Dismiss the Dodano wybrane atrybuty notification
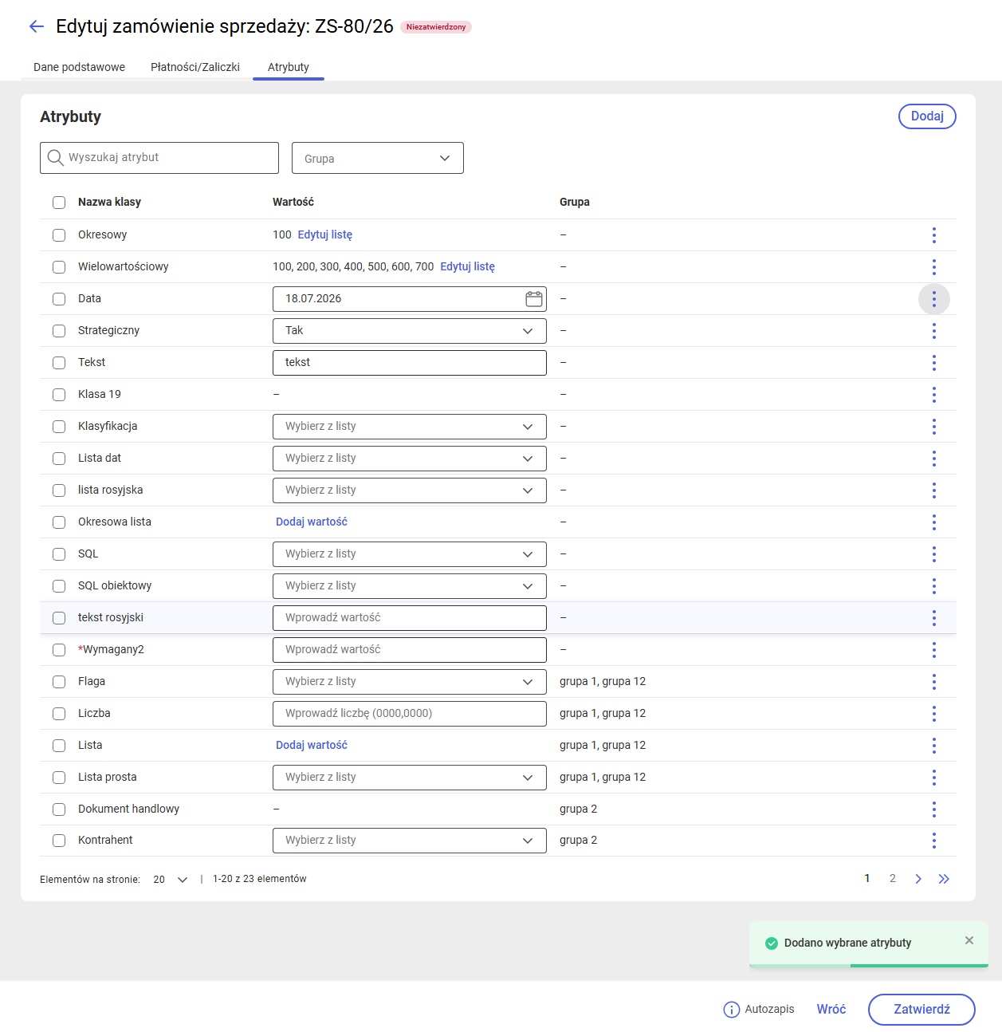The width and height of the screenshot is (1002, 1032). 969,940
